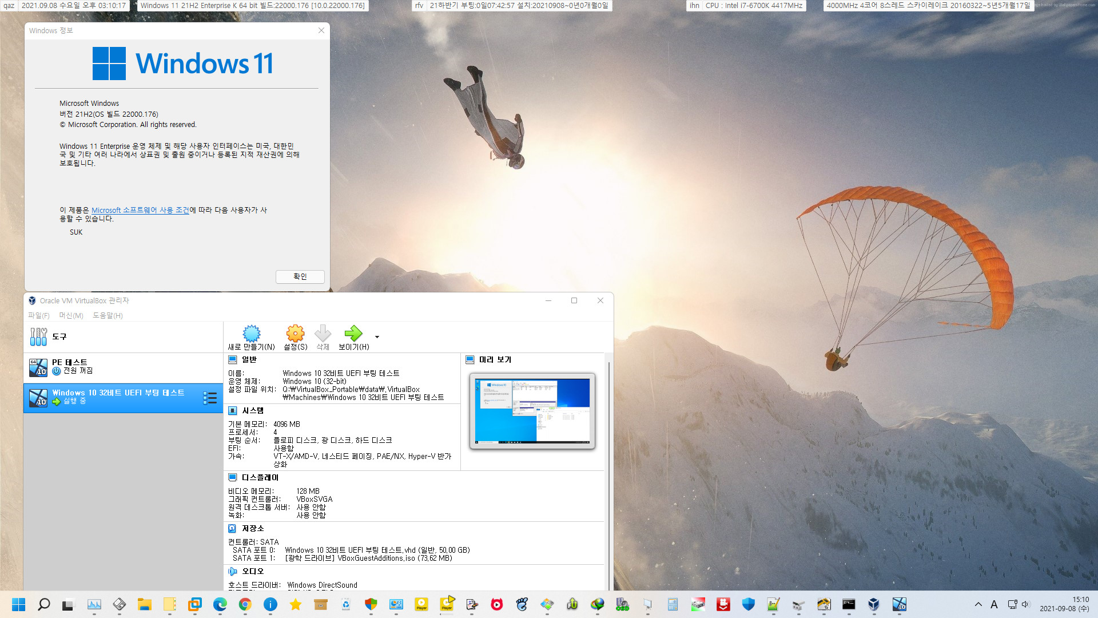Click the colored shield taskbar icon
Screen dimensions: 1098x618
coord(371,604)
